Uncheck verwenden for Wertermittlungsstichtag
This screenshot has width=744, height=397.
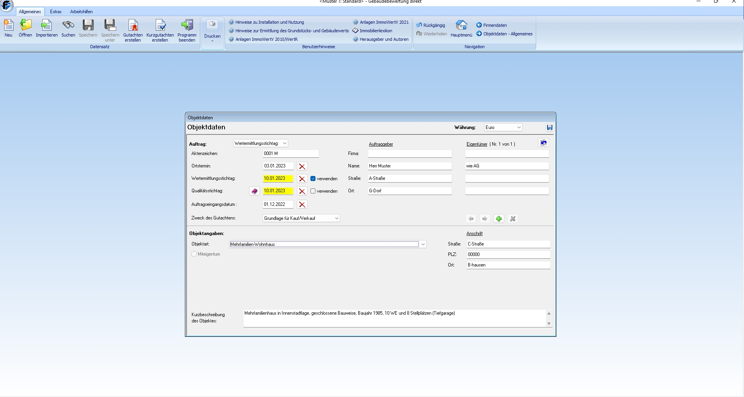point(313,179)
